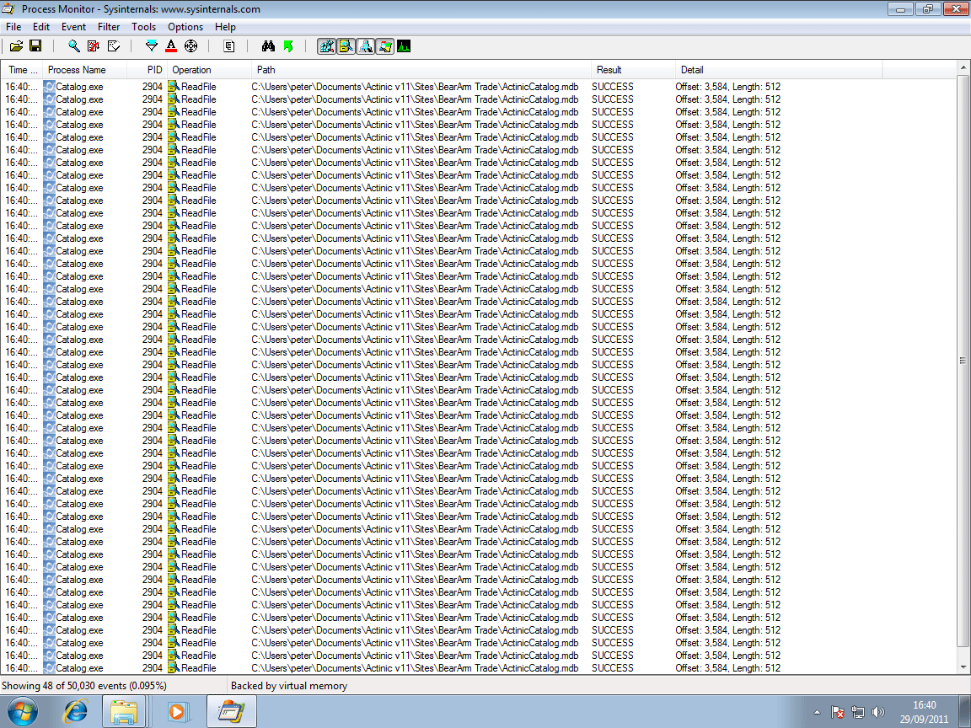Toggle Show Registry Activity button
Viewport: 971px width, 728px height.
pos(326,46)
